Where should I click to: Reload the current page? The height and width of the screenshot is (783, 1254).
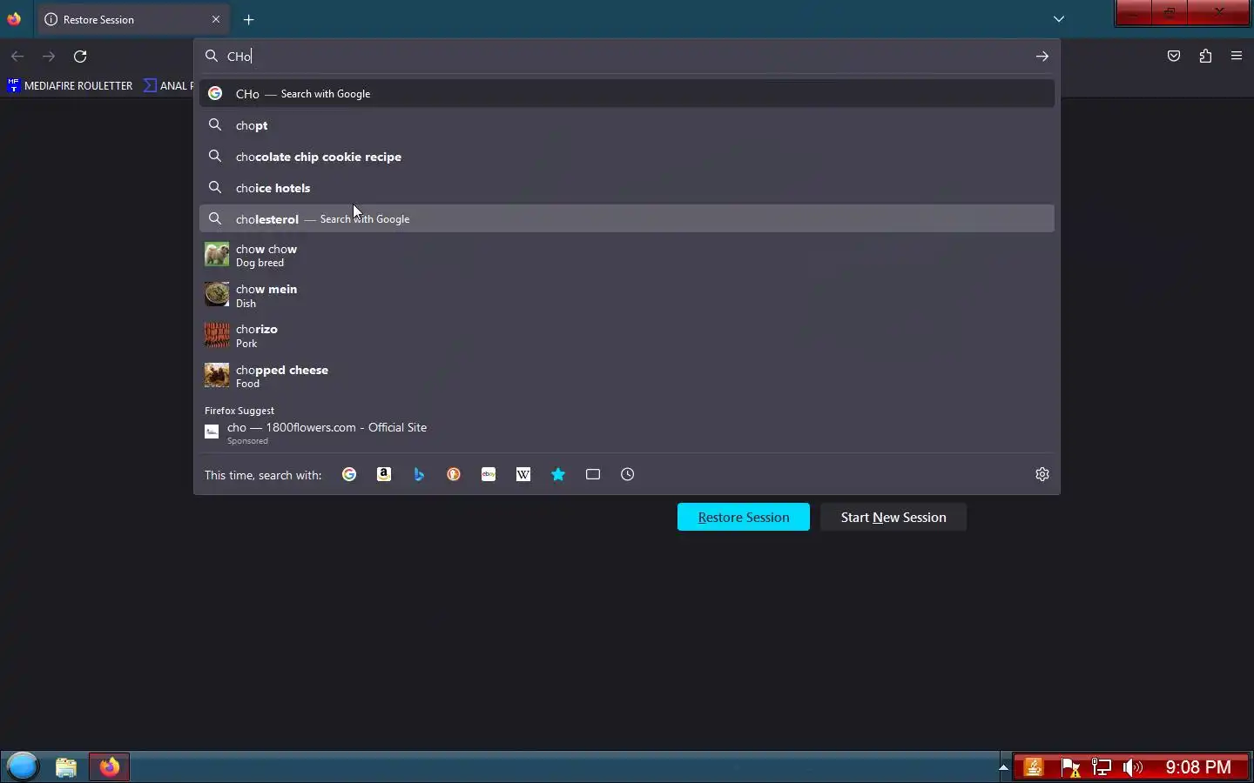80,56
